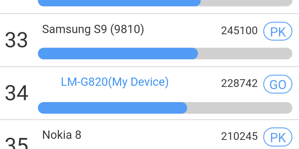Click the gray unfilled part of LM-G820 bar
The width and height of the screenshot is (299, 149).
pos(239,108)
